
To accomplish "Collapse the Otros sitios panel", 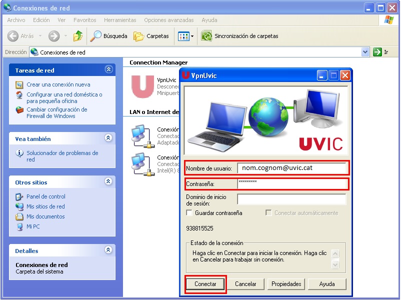I will tap(108, 181).
